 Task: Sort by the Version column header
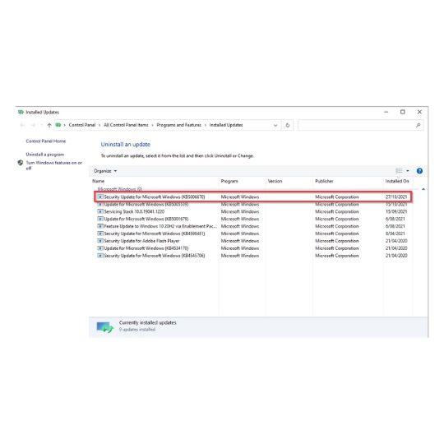(275, 181)
